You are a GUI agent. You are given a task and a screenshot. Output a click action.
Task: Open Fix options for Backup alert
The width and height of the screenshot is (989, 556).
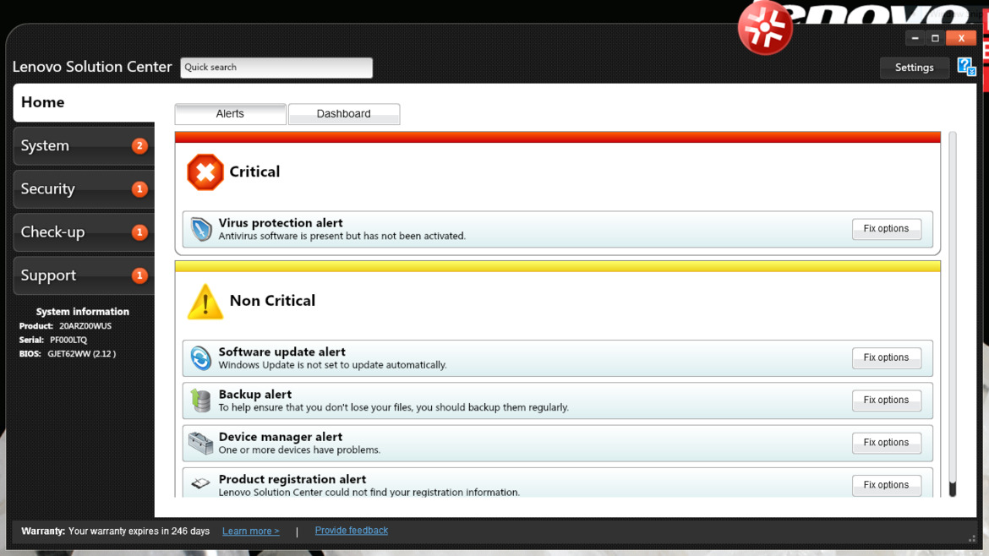886,401
